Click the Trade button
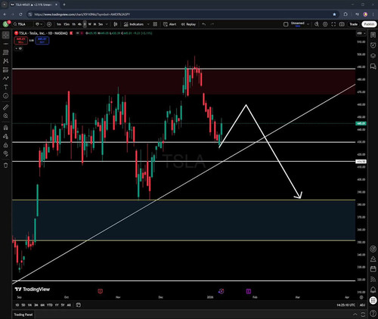Screen dimensions: 378x319 coord(353,24)
